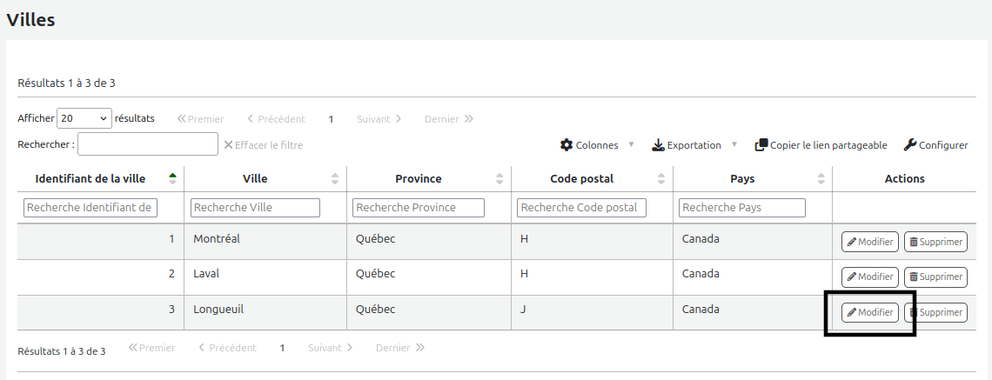Expand the Exportation dropdown arrow

click(734, 145)
